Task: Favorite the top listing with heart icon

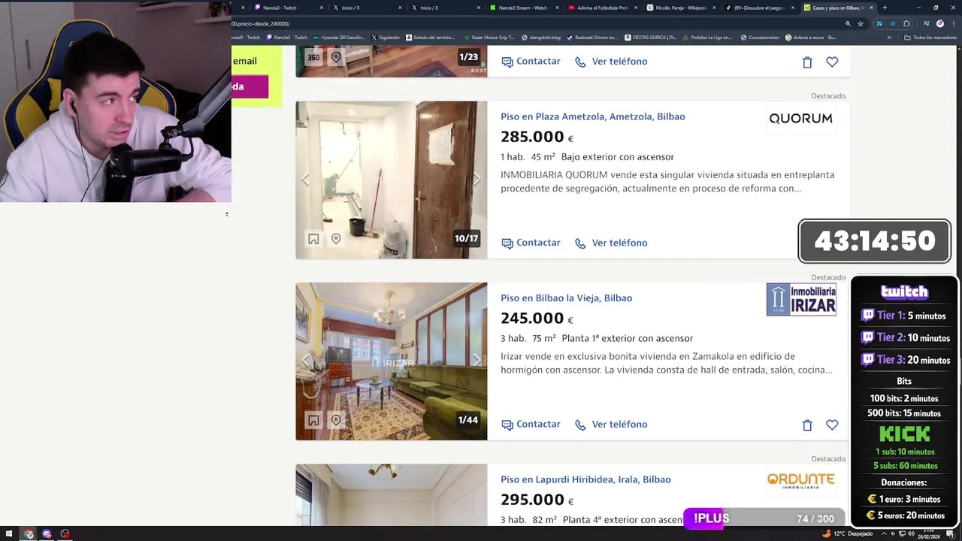Action: pyautogui.click(x=832, y=62)
